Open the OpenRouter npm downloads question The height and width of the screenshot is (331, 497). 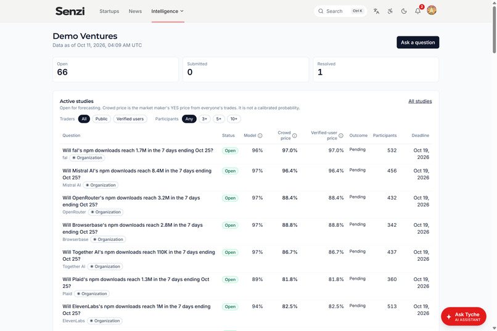coord(131,201)
